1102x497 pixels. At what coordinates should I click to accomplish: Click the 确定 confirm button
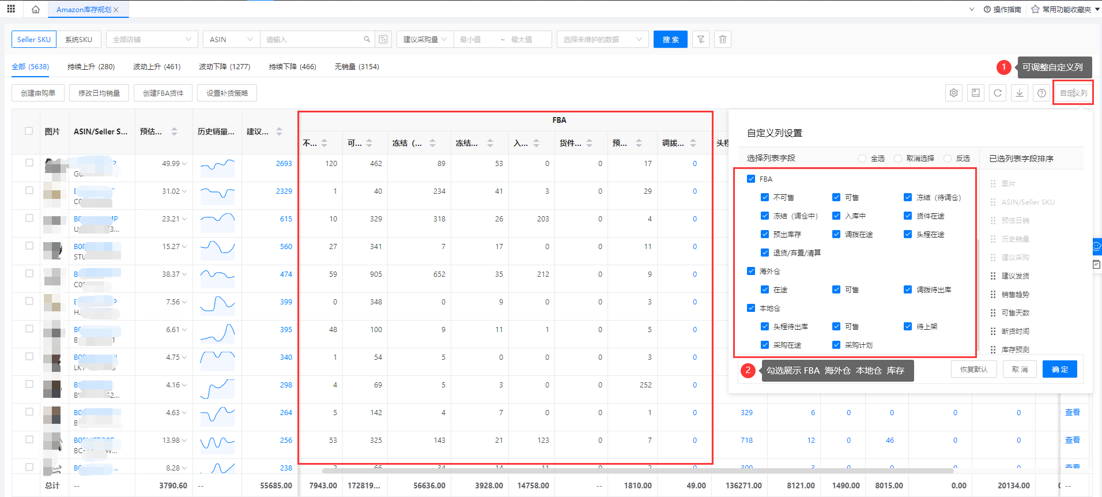(1059, 369)
